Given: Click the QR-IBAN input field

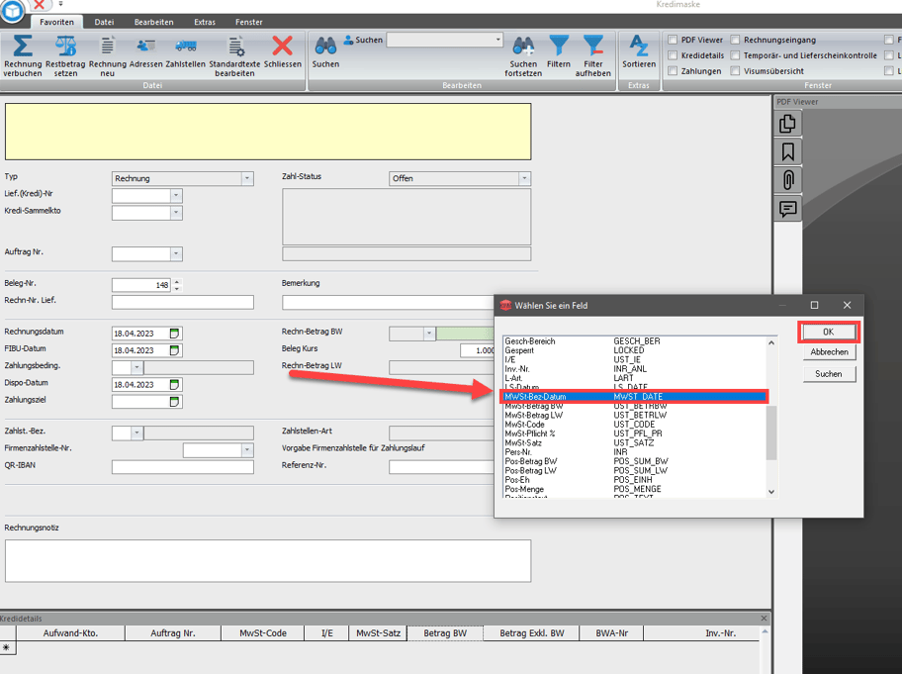Looking at the screenshot, I should [x=183, y=467].
